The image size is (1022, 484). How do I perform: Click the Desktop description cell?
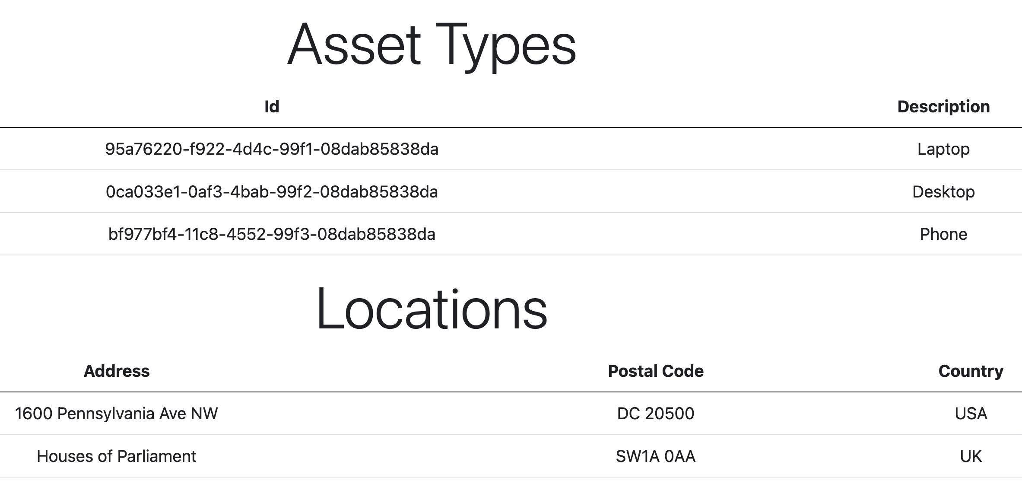click(943, 191)
